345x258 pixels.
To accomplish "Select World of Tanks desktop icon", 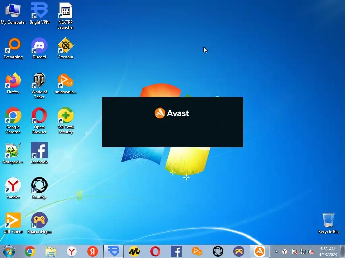I will point(39,86).
